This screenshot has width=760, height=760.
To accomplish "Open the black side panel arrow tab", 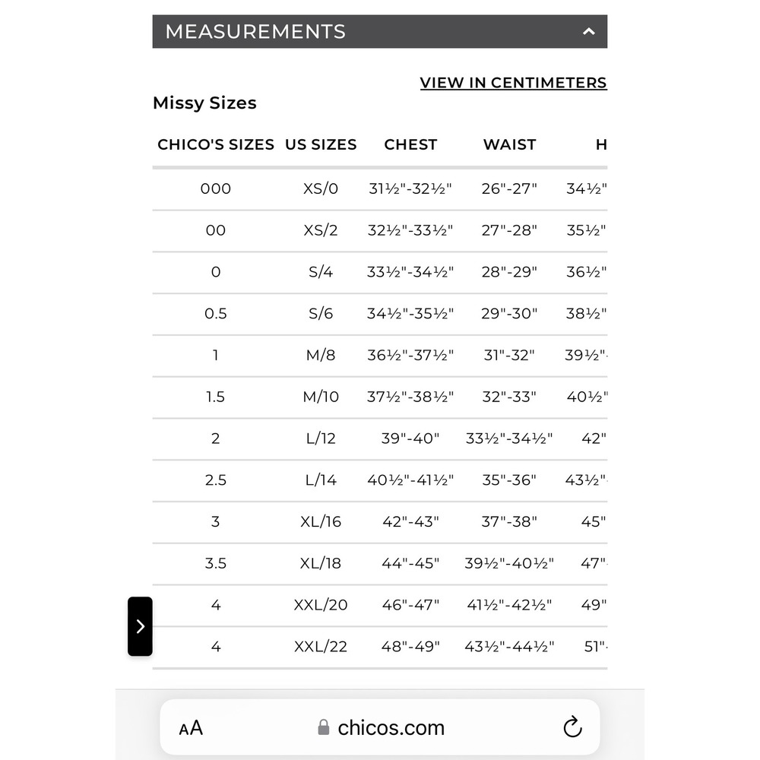I will pos(140,626).
